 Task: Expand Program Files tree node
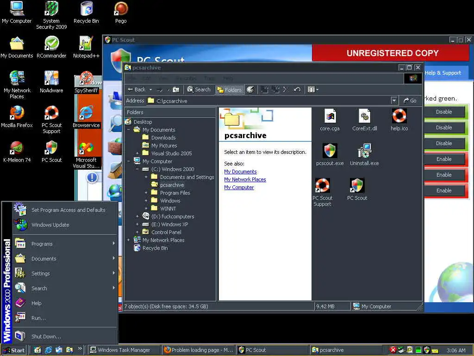click(x=146, y=192)
